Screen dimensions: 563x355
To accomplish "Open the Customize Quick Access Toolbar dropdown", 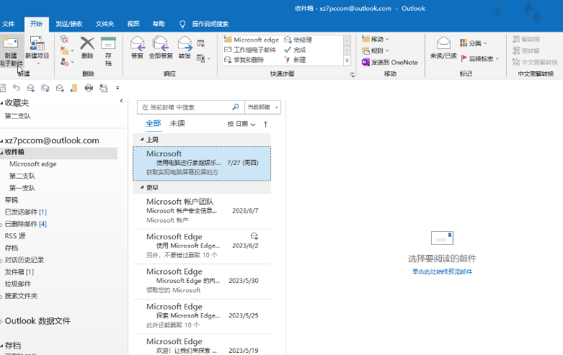I will pos(118,88).
